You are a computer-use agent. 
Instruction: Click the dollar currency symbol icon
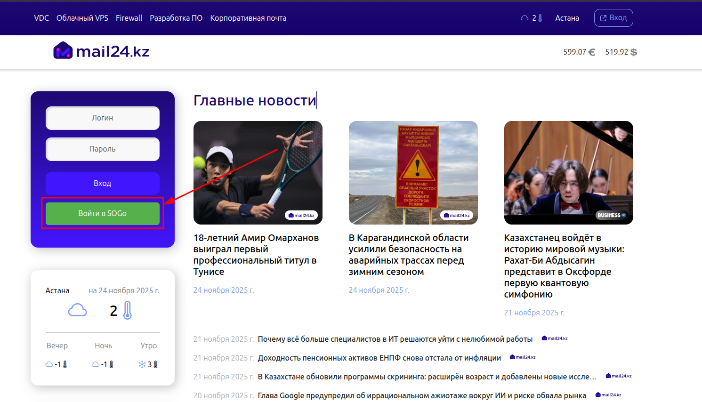[x=634, y=52]
